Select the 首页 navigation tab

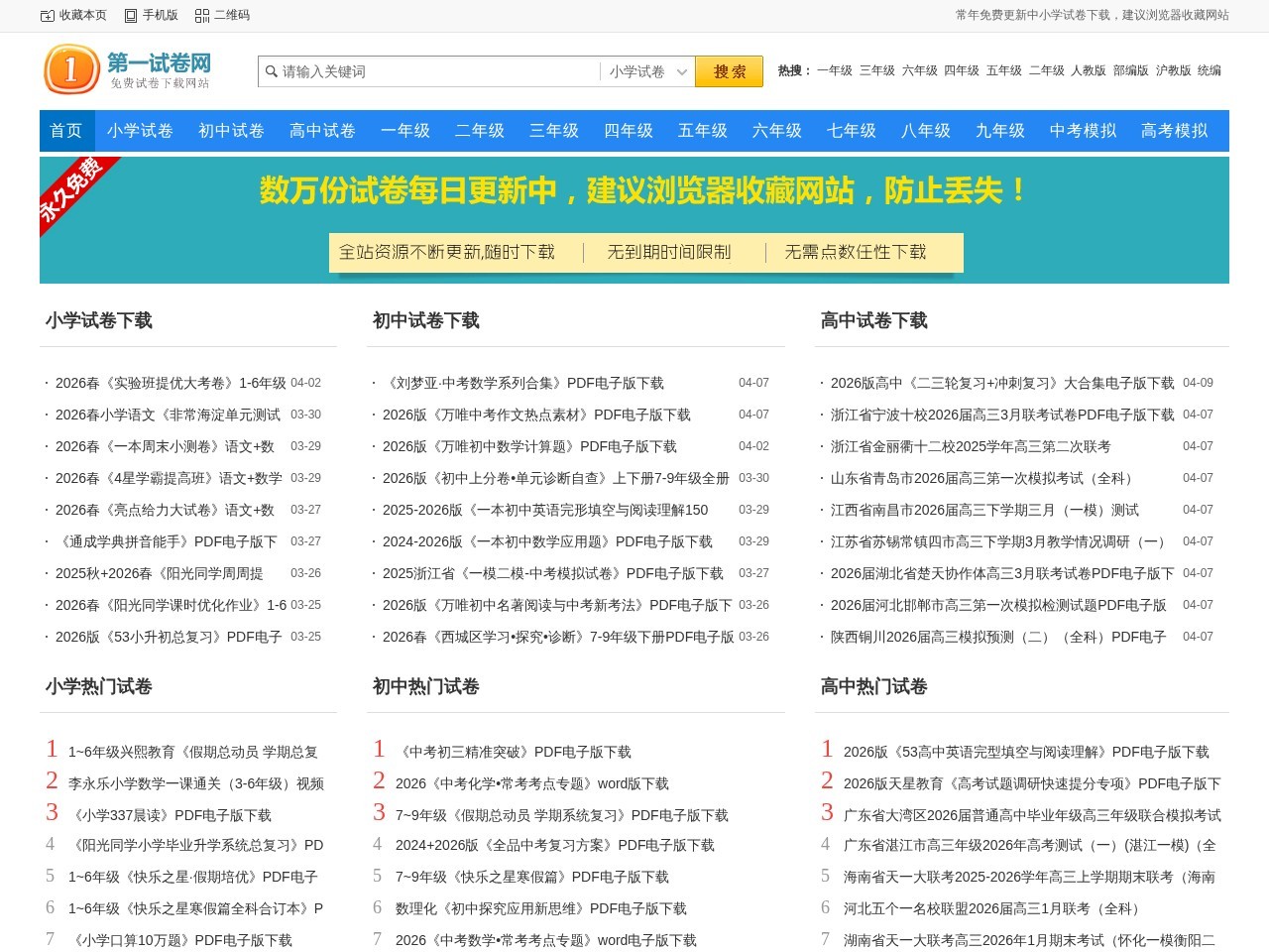[65, 130]
